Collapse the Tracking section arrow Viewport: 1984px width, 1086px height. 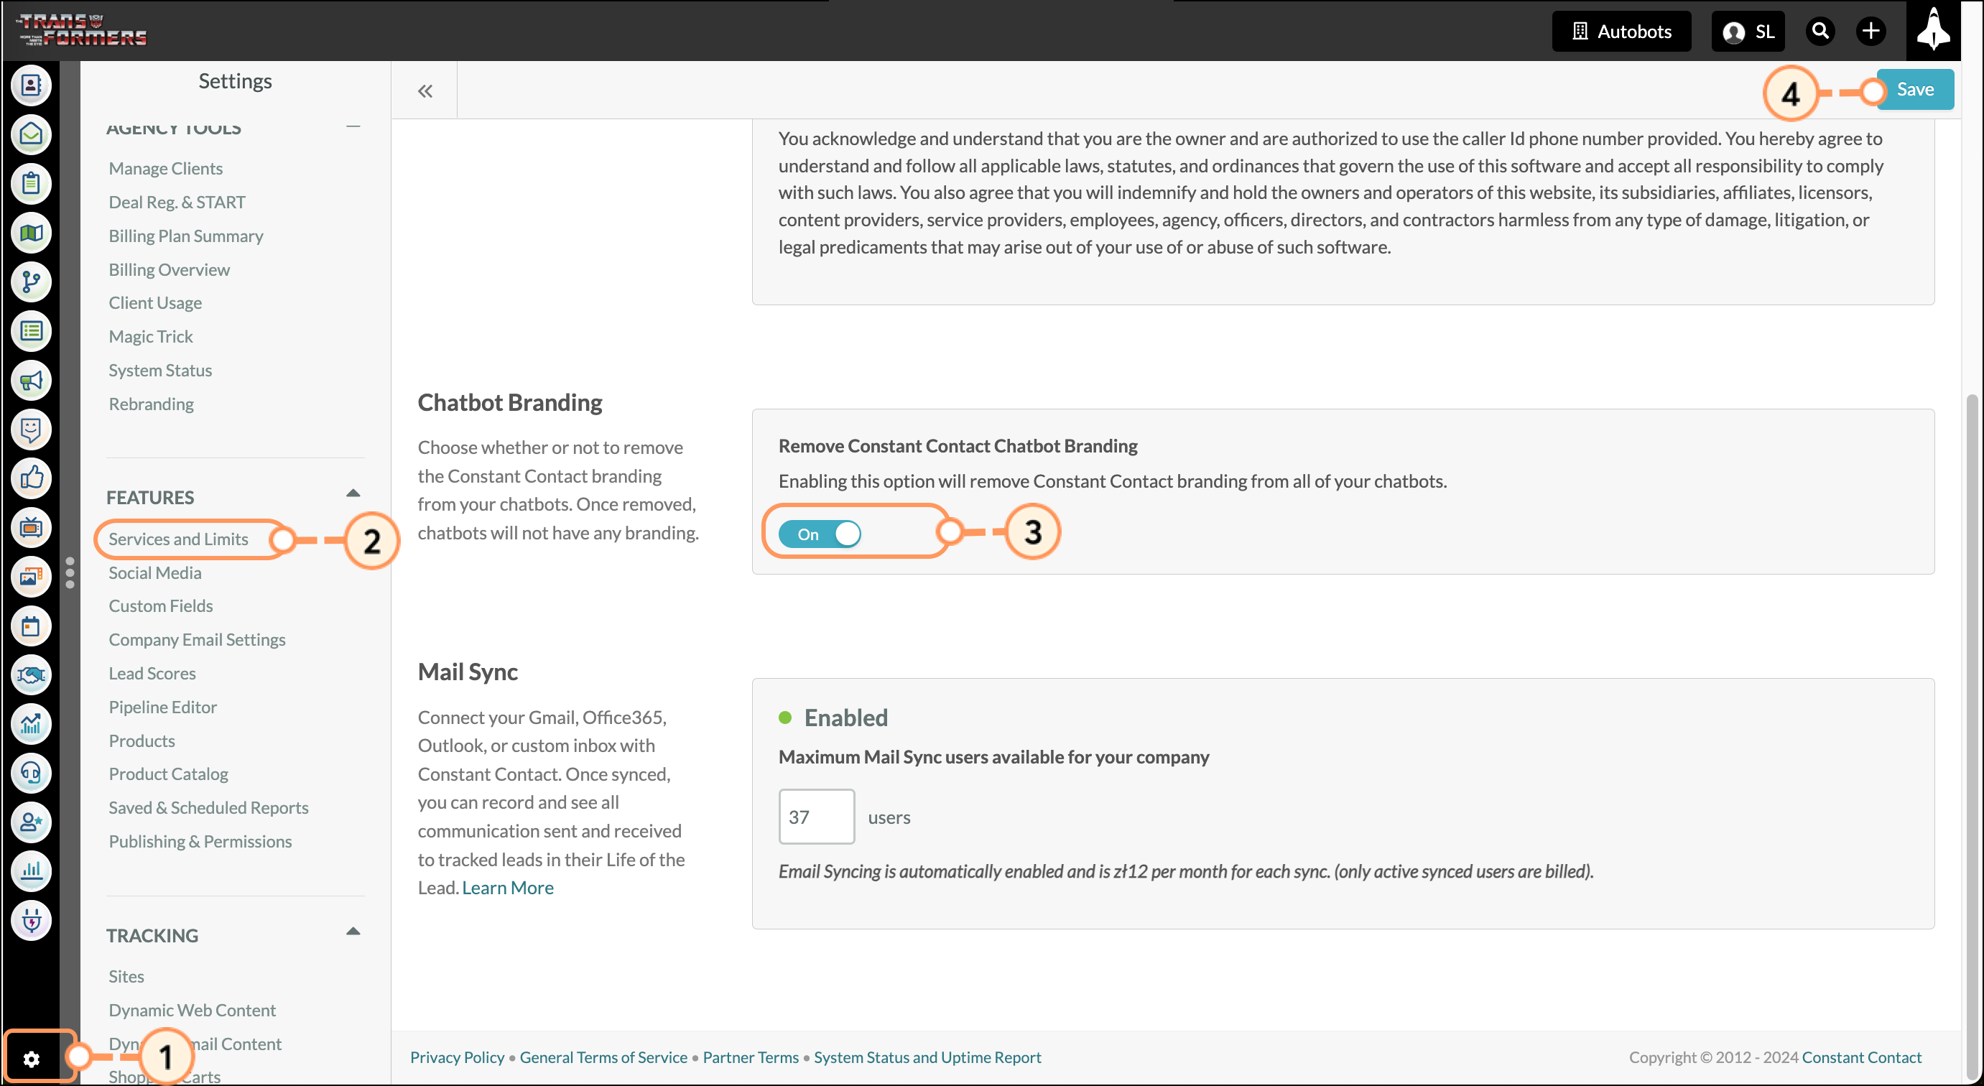353,931
